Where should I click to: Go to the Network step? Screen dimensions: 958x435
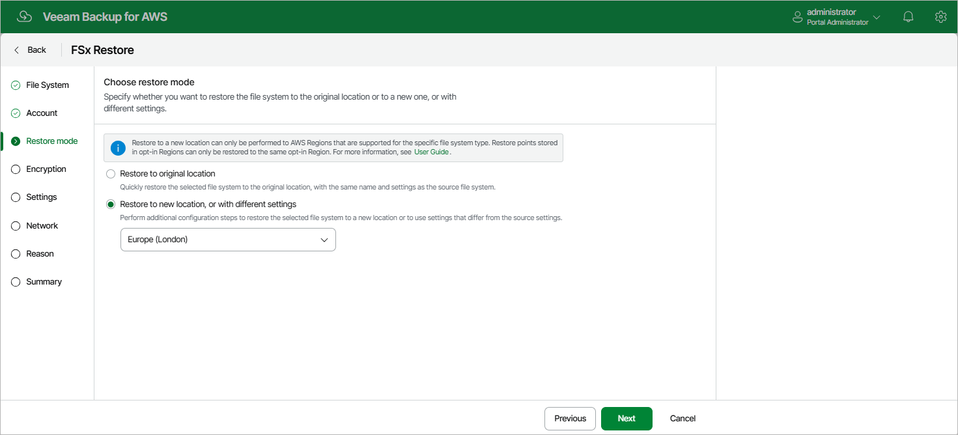[42, 226]
